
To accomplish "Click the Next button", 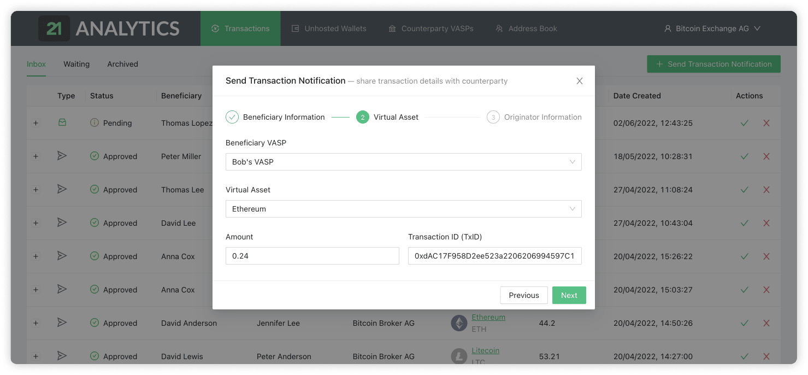I will tap(569, 295).
